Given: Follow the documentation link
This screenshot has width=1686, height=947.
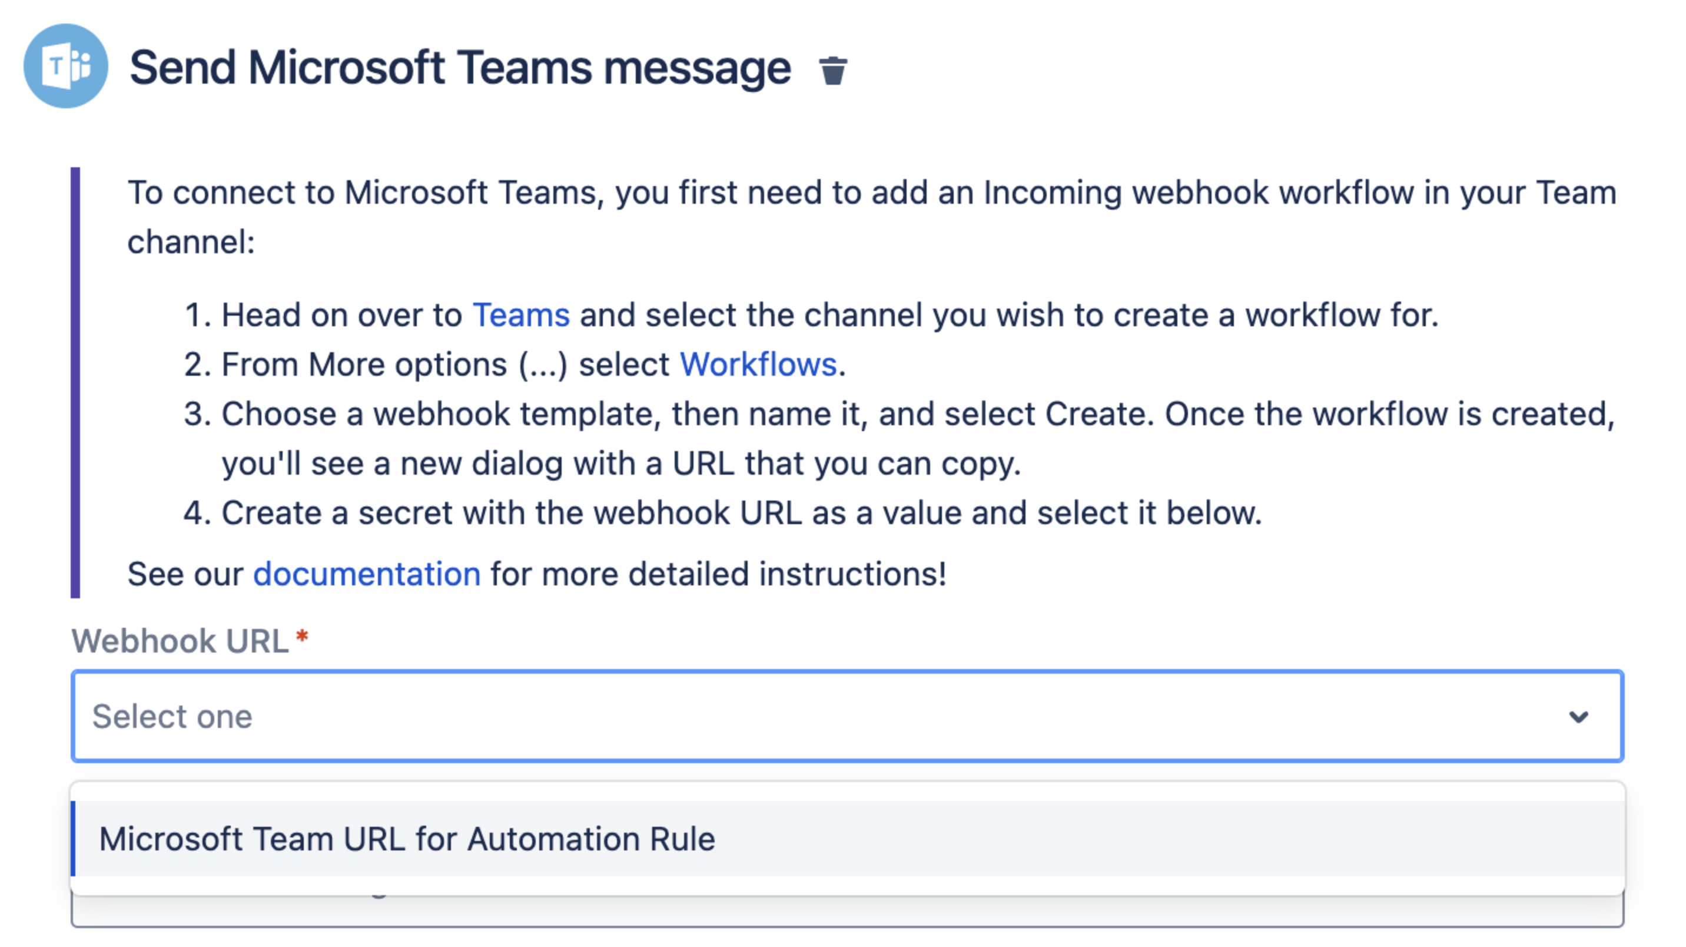Looking at the screenshot, I should pyautogui.click(x=367, y=574).
